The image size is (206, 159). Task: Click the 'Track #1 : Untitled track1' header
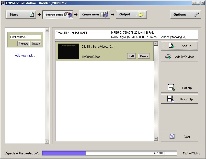pyautogui.click(x=72, y=33)
